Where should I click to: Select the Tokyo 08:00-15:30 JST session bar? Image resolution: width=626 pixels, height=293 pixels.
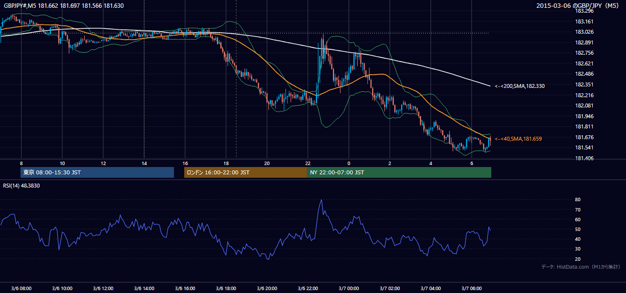pos(97,172)
